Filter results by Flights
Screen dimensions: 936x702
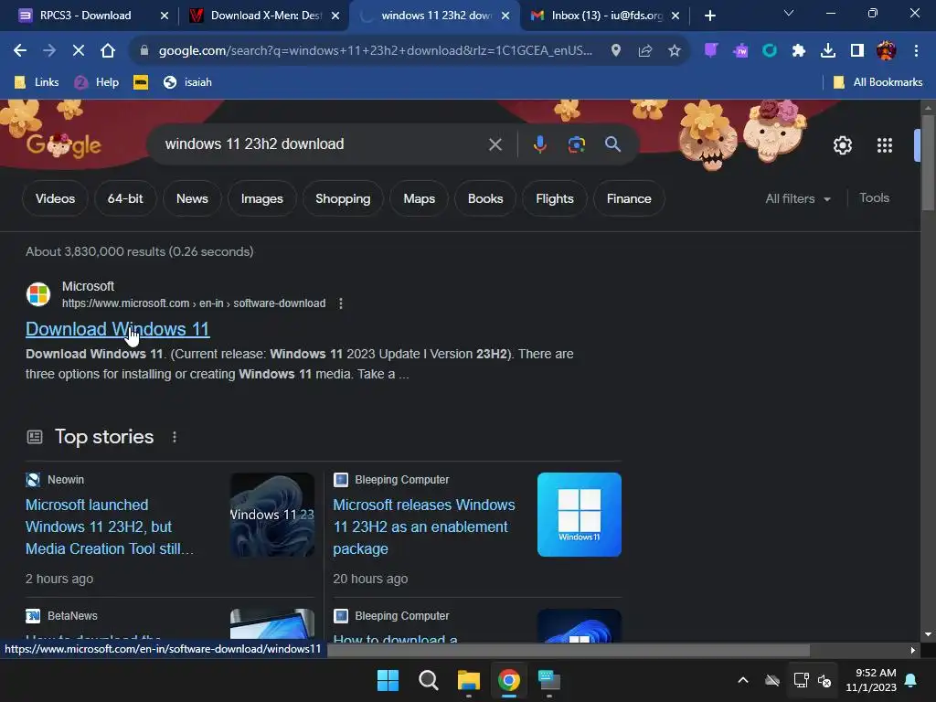coord(555,198)
